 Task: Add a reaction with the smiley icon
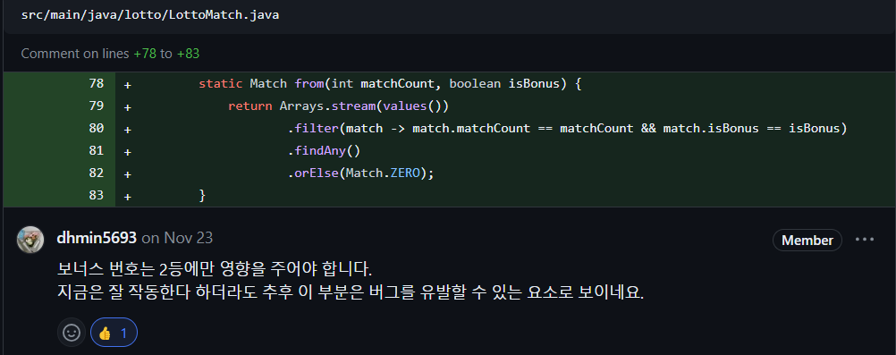point(72,332)
